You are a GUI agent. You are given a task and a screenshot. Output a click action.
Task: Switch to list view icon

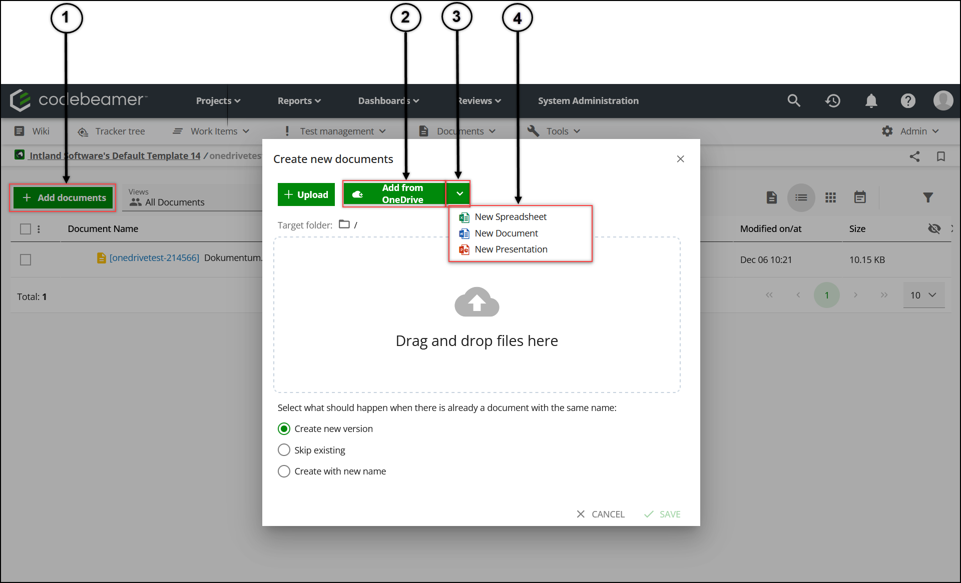[801, 197]
